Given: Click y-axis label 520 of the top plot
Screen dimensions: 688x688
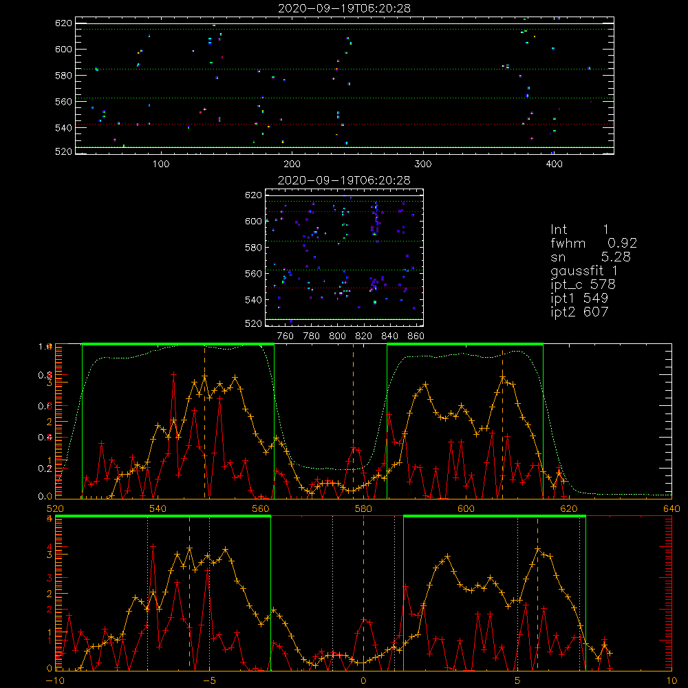Looking at the screenshot, I should [x=63, y=151].
